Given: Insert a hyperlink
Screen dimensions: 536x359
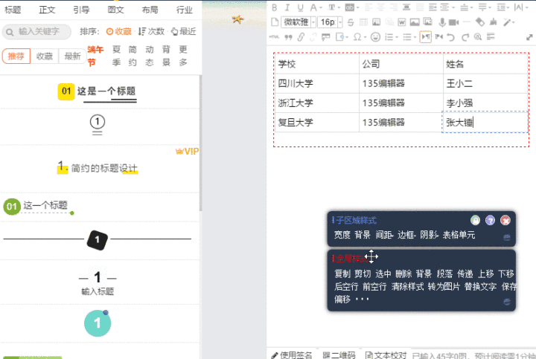Looking at the screenshot, I should [301, 37].
